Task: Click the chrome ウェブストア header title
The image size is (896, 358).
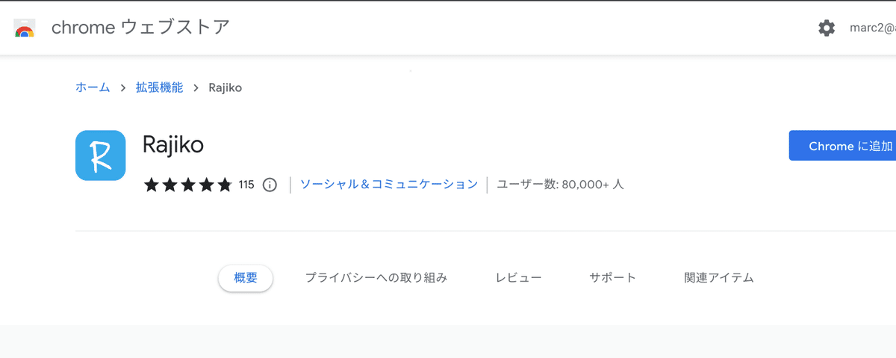Action: [x=140, y=28]
